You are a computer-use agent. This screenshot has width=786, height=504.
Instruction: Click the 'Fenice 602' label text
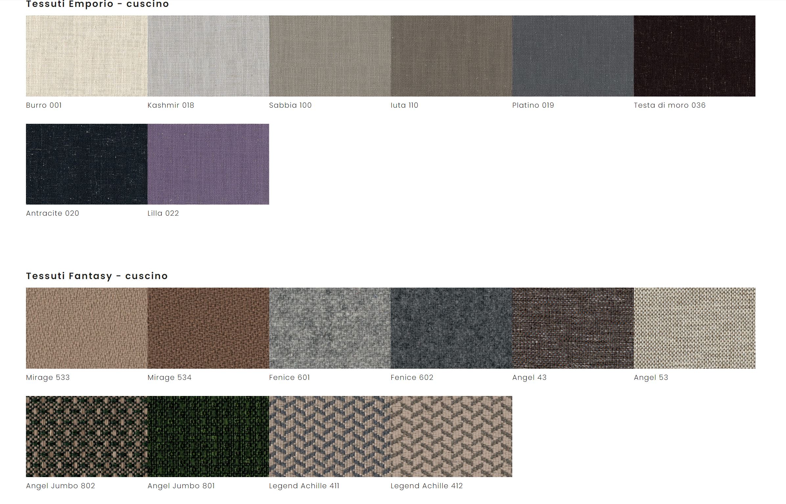(x=412, y=378)
